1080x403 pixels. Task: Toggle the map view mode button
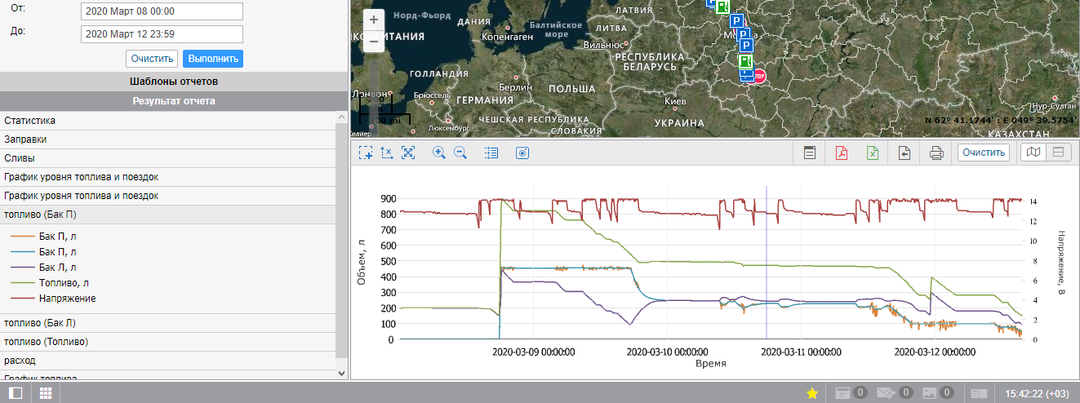coord(1033,153)
